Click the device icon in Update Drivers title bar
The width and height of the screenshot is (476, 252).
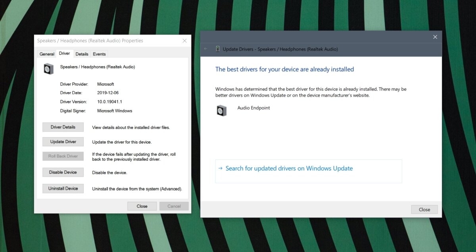217,49
